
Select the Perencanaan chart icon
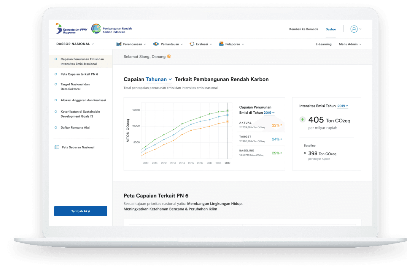point(119,44)
